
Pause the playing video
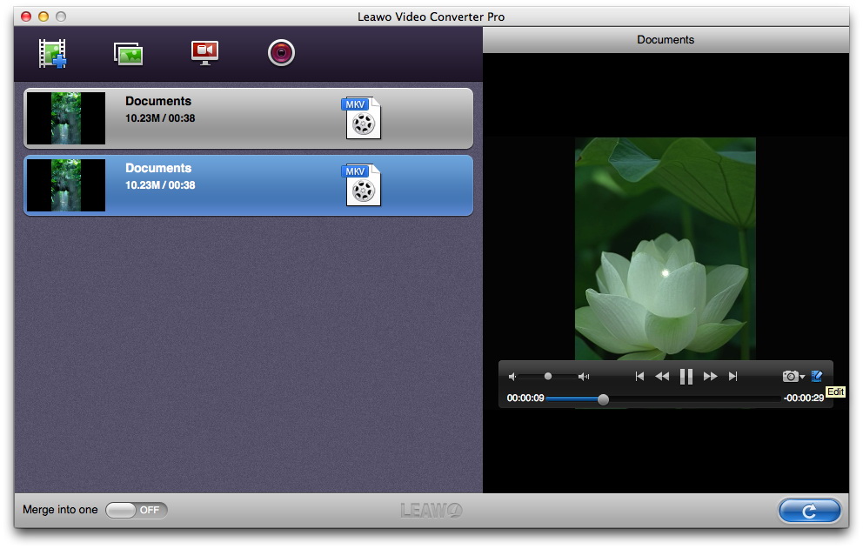coord(686,377)
